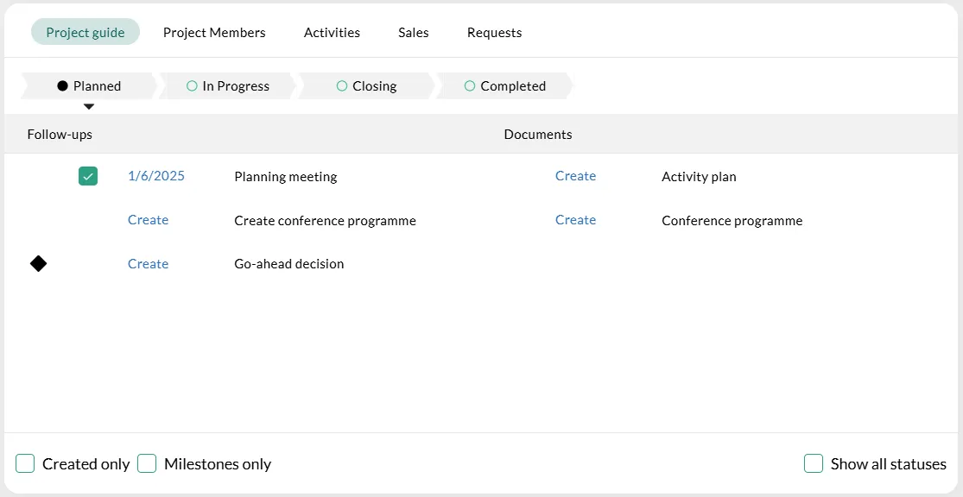Select the Requests tab

494,33
